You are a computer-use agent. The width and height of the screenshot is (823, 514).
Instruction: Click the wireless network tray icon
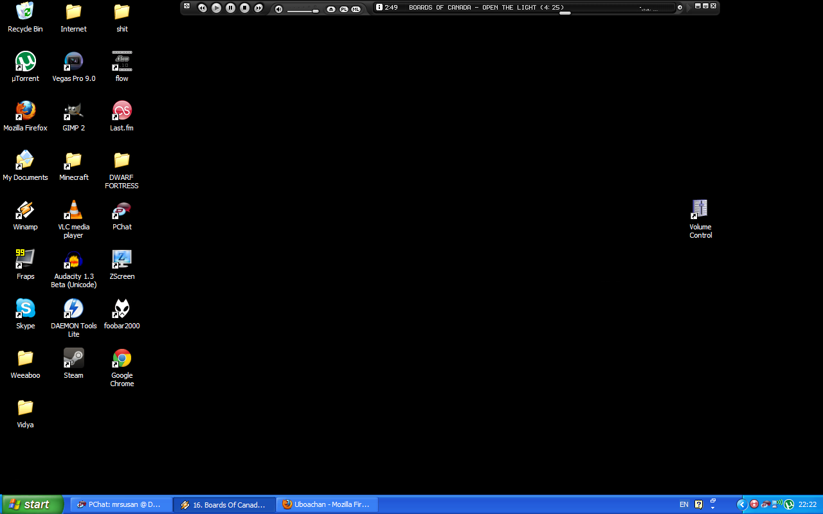click(777, 504)
